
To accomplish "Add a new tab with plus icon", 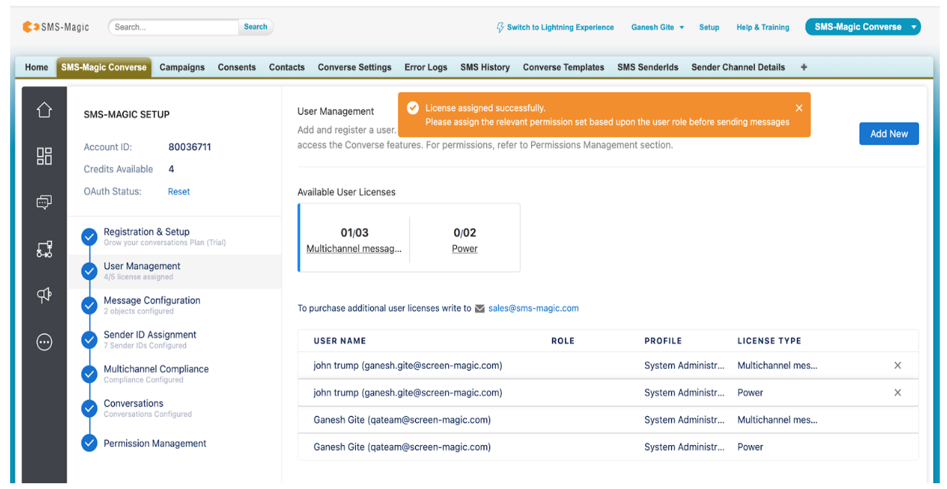I will (804, 67).
